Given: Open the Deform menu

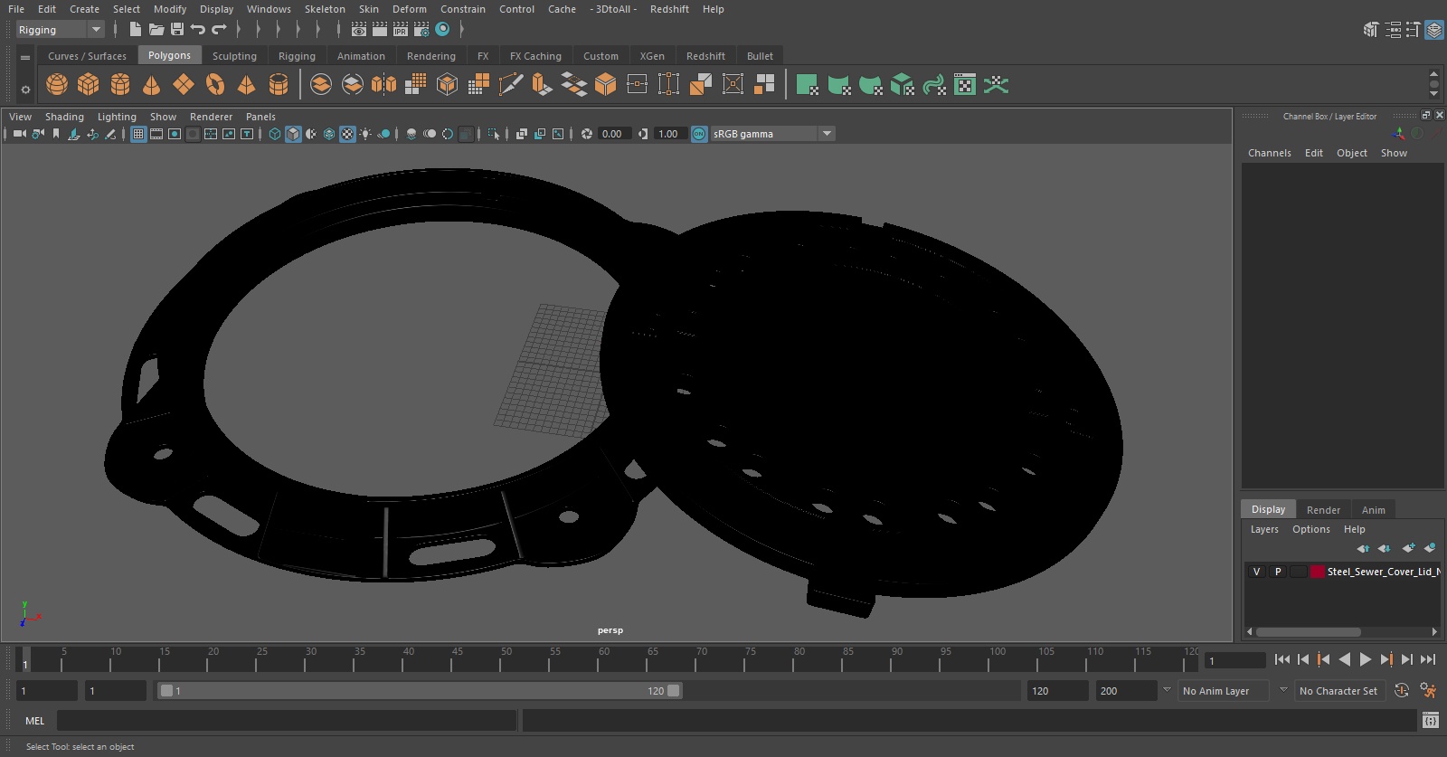Looking at the screenshot, I should point(410,9).
